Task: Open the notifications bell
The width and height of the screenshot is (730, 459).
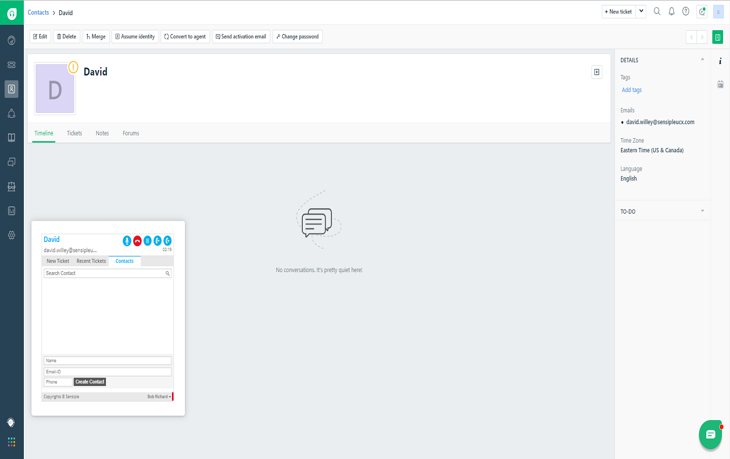Action: pyautogui.click(x=671, y=11)
